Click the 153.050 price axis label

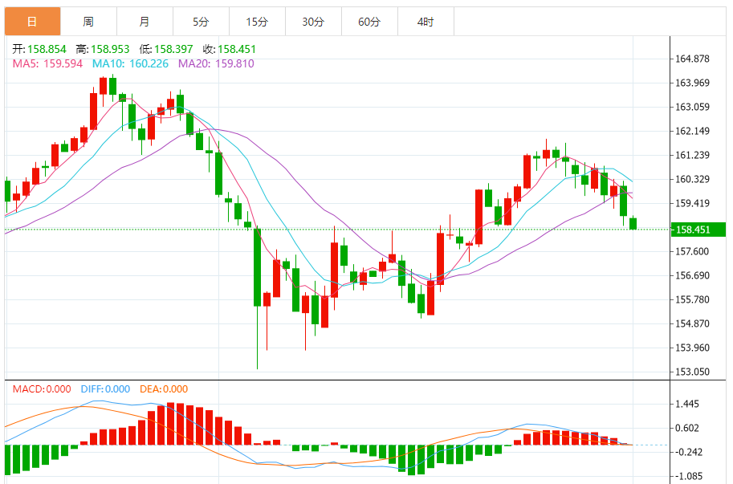[692, 372]
